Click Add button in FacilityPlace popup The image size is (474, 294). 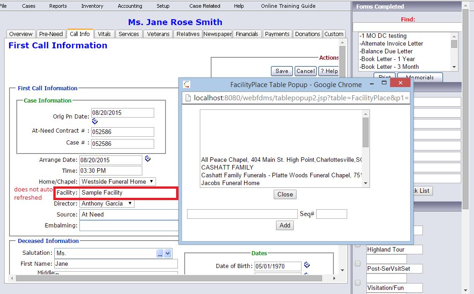pyautogui.click(x=285, y=226)
